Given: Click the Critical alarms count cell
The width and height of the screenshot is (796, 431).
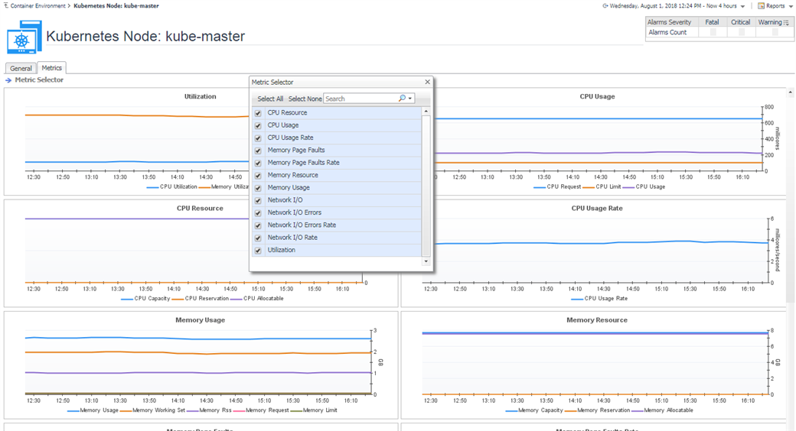Looking at the screenshot, I should [x=741, y=32].
